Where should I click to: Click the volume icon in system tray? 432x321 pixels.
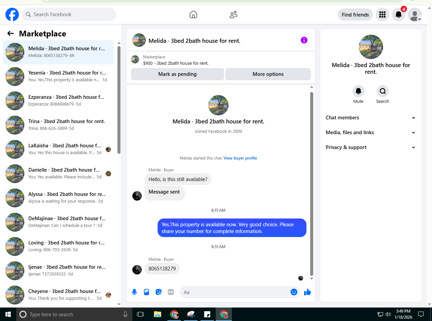(388, 314)
